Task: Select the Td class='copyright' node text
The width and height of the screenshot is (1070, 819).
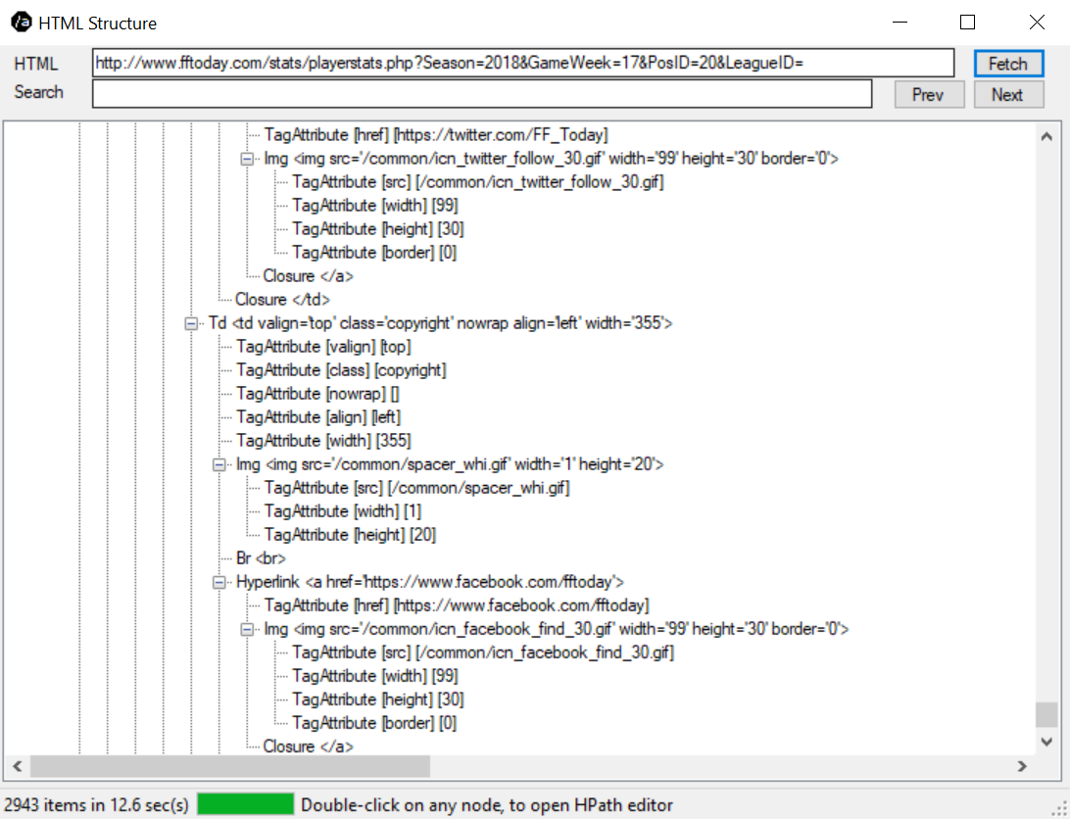Action: [x=440, y=323]
